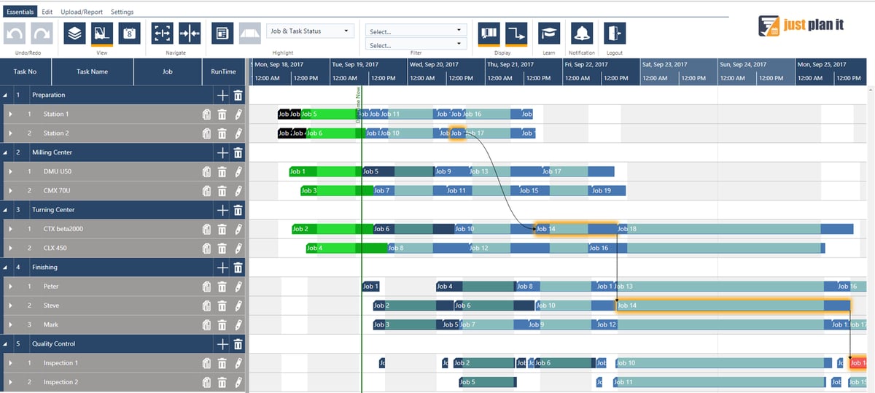Viewport: 875px width, 393px height.
Task: Collapse the Quality Control group
Action: point(5,343)
